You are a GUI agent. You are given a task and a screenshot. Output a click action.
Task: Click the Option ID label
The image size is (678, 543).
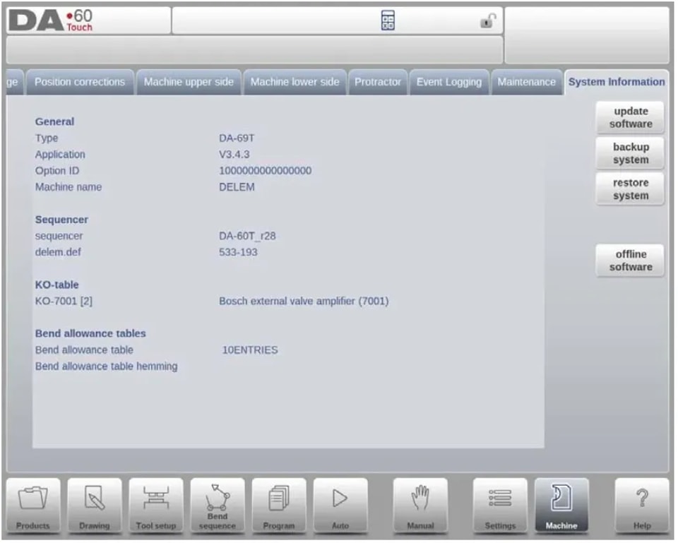(57, 171)
